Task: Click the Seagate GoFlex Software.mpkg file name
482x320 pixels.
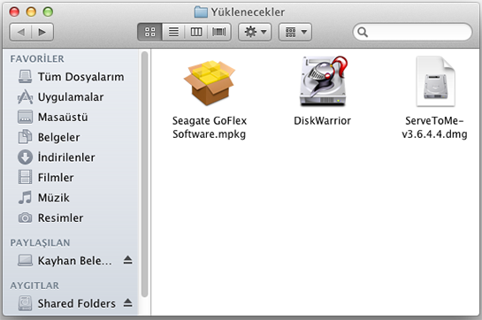Action: 210,127
